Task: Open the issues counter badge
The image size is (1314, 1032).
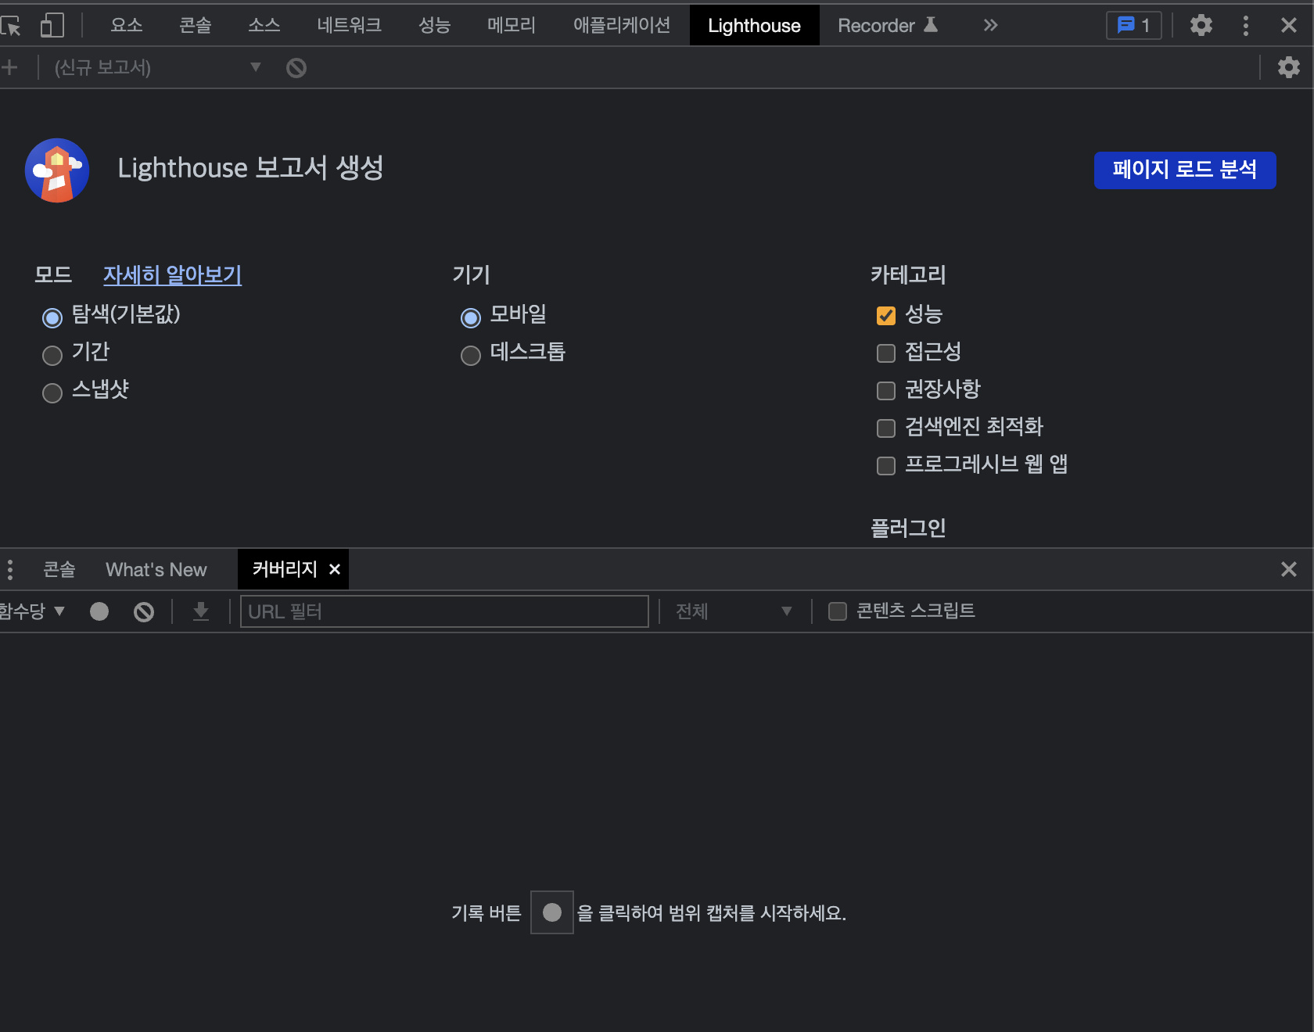Action: click(x=1133, y=26)
